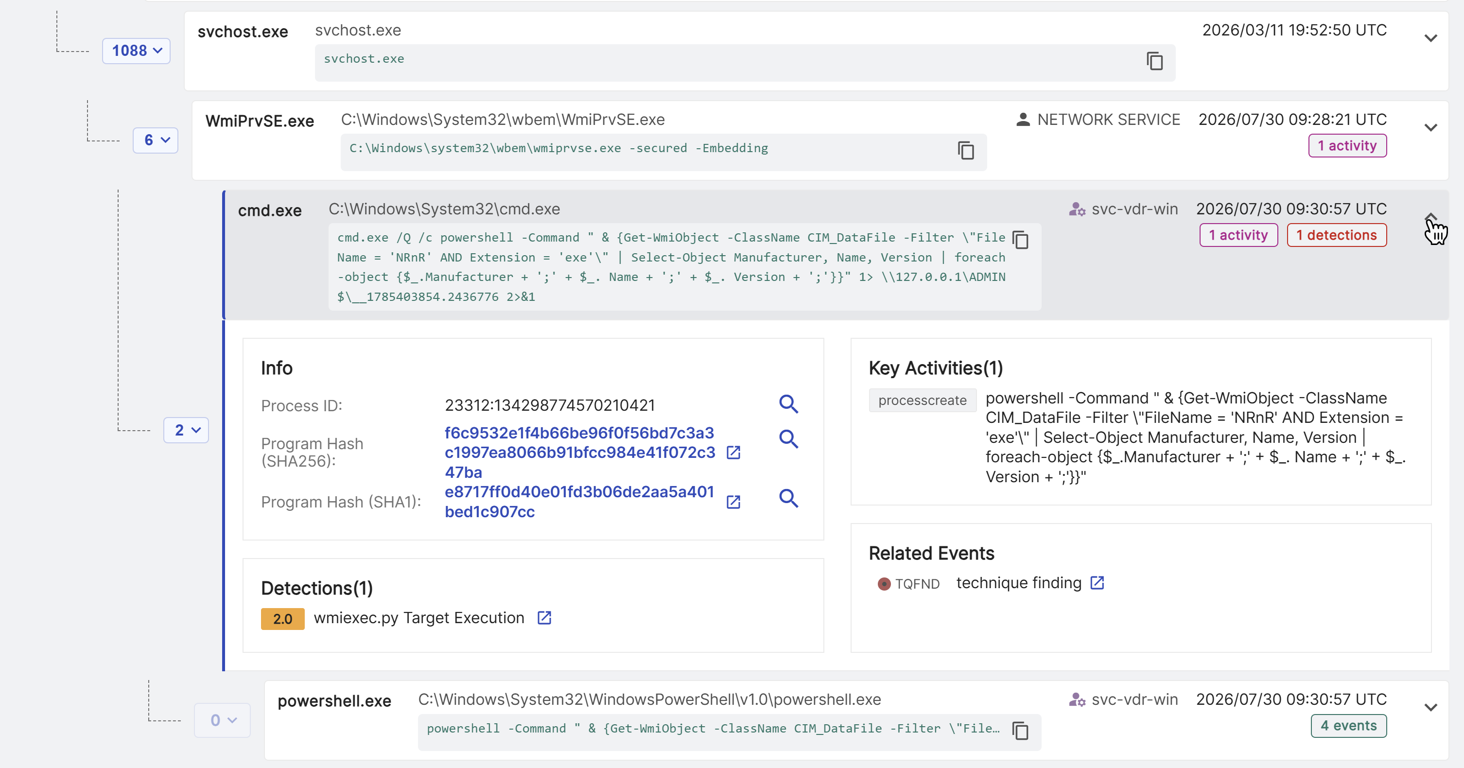
Task: Open technique finding related event
Action: tap(1018, 583)
